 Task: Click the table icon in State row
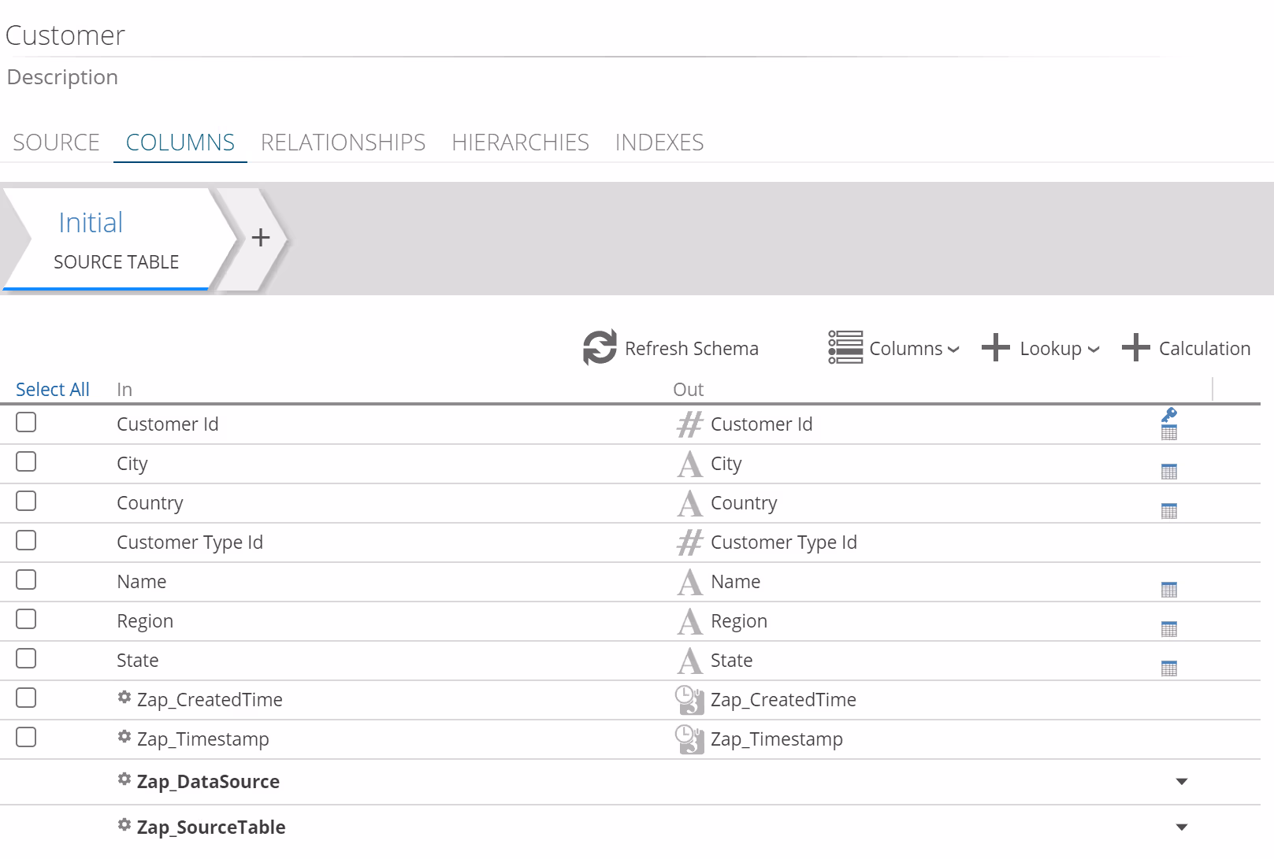pyautogui.click(x=1169, y=668)
